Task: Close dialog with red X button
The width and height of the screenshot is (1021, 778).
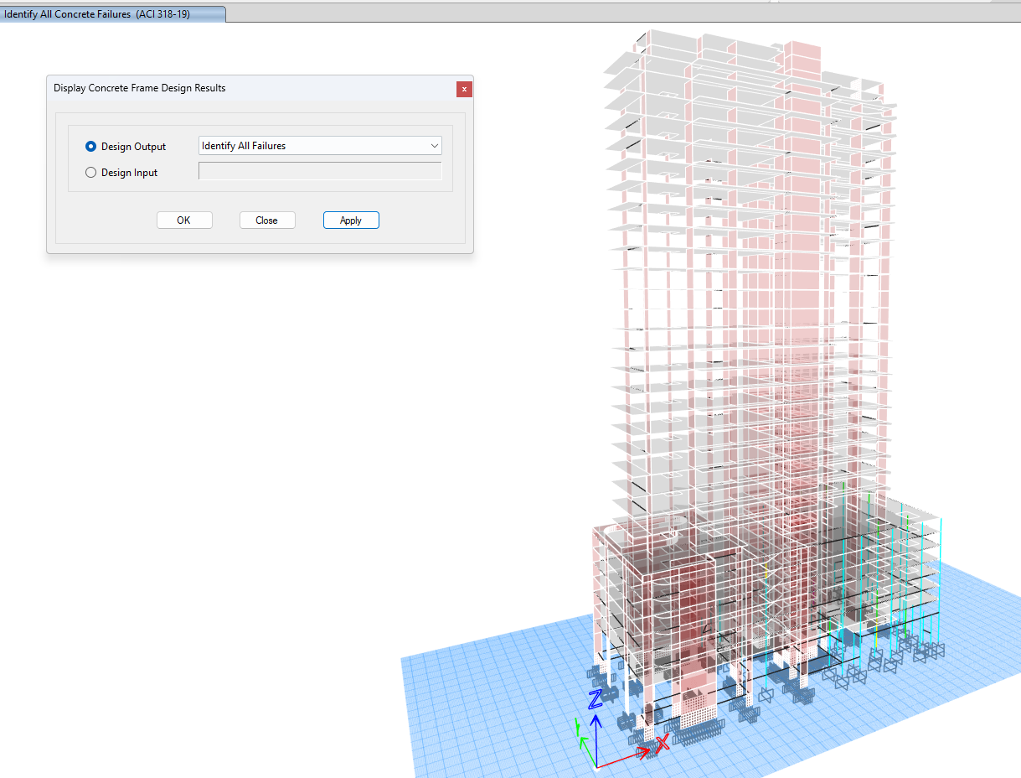Action: point(464,89)
